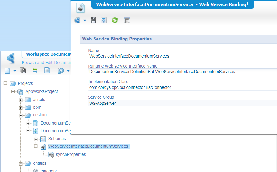The width and height of the screenshot is (277, 172).
Task: Expand the assets folder
Action: (20, 100)
